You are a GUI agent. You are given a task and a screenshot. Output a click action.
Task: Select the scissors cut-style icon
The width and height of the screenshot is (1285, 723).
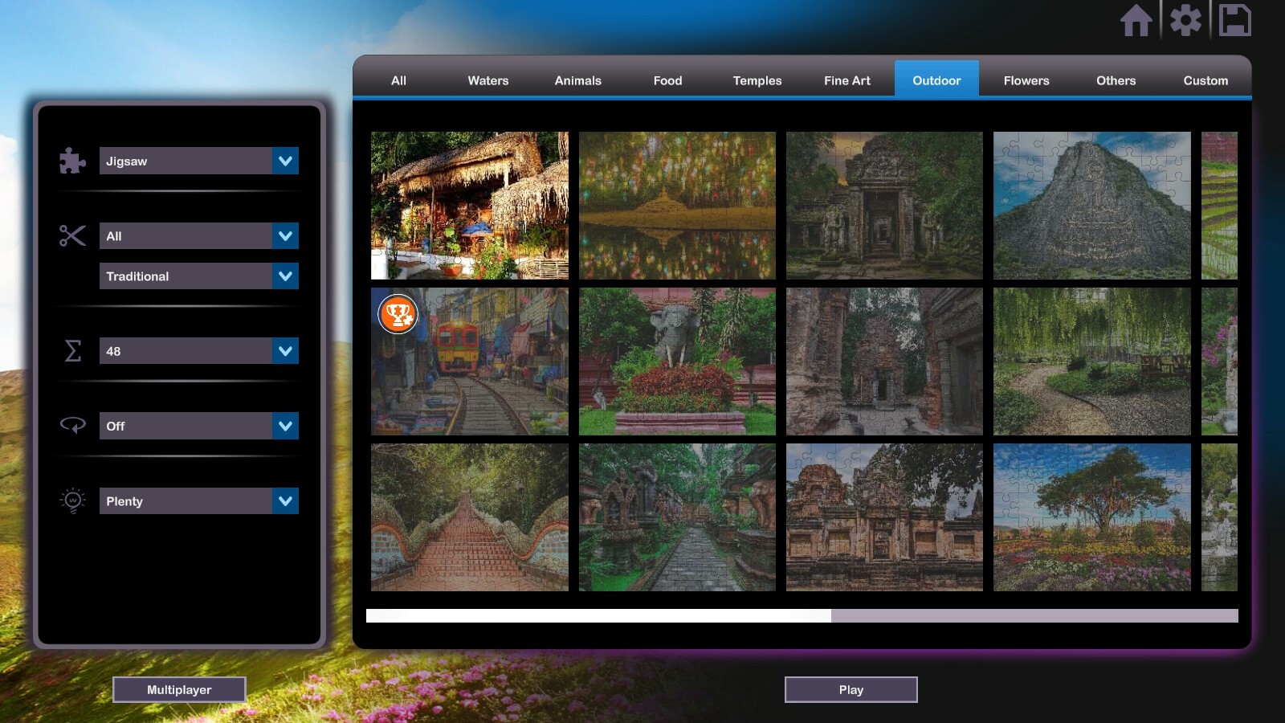(x=72, y=236)
